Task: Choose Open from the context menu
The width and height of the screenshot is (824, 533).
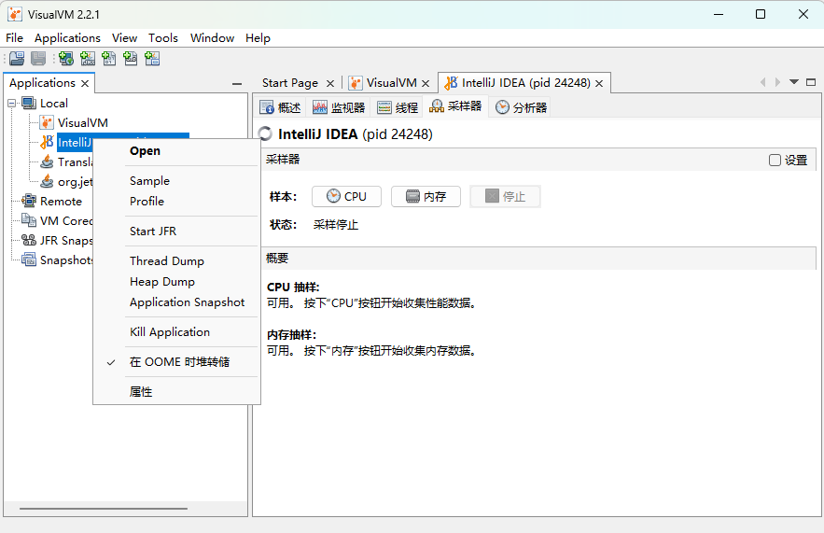Action: tap(176, 151)
